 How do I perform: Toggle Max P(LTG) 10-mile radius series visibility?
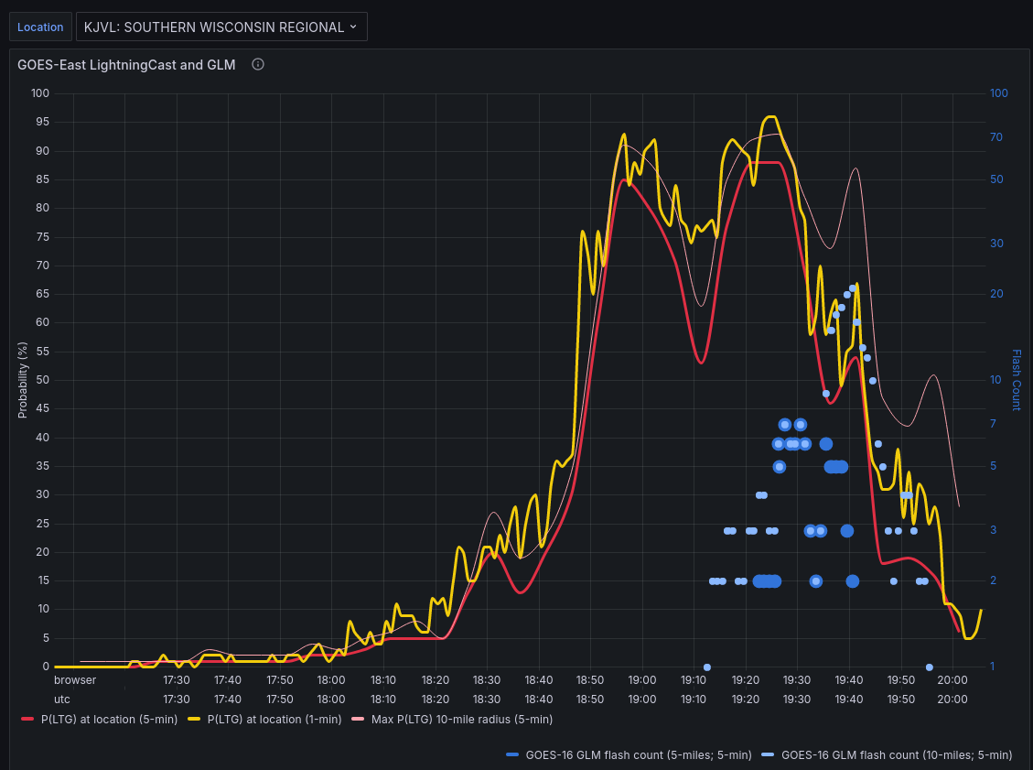462,720
